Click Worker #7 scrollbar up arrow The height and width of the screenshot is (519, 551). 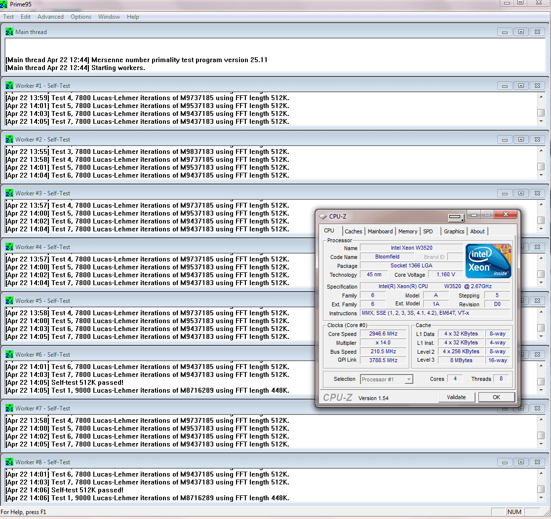tap(541, 419)
